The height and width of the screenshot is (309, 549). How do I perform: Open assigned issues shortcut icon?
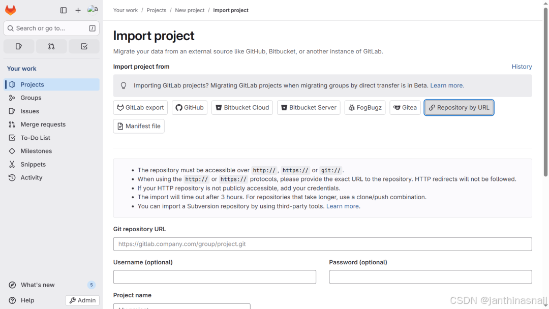(x=19, y=46)
